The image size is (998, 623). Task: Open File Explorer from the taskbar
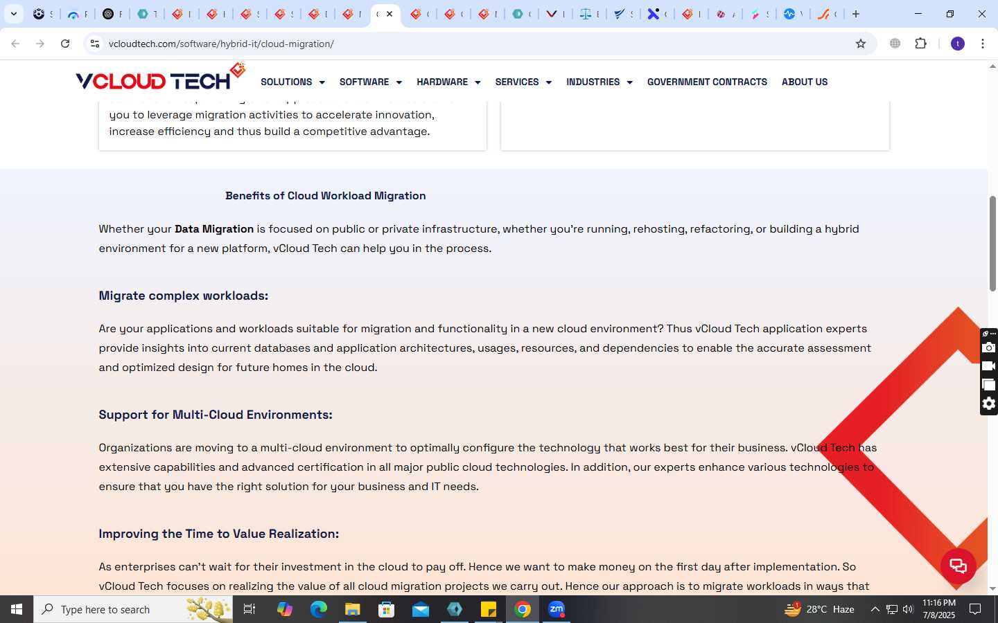[x=352, y=609]
